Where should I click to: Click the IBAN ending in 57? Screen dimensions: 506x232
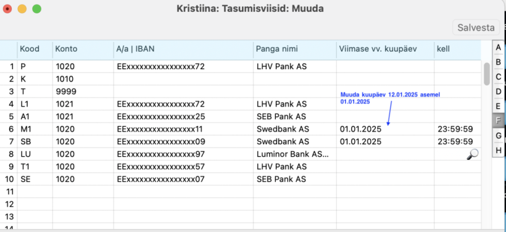160,167
